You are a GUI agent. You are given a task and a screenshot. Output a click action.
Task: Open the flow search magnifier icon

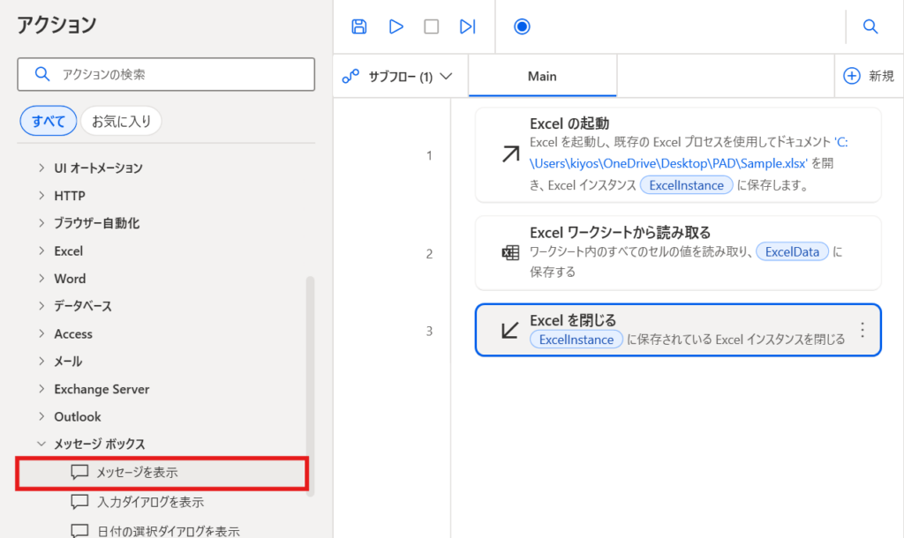click(x=870, y=26)
